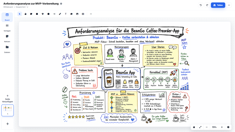235x132 pixels.
Task: Click the Teilen share button
Action: click(x=218, y=5)
